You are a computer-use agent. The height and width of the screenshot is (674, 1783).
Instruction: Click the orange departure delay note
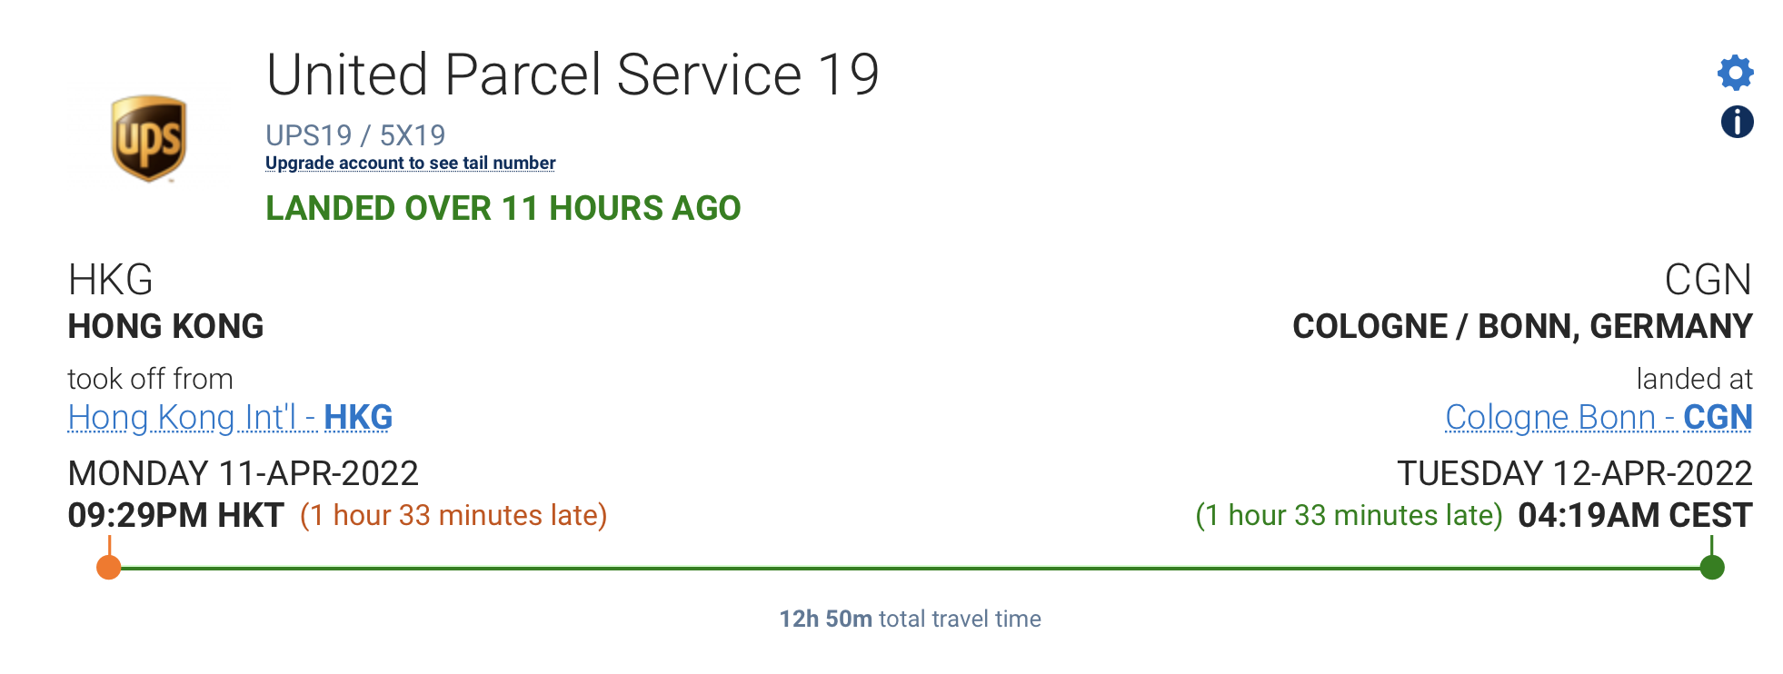coord(453,515)
